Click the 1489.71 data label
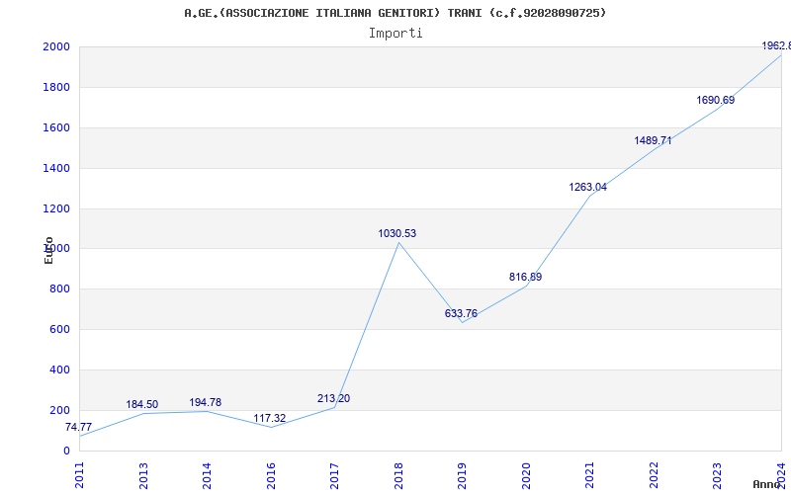 click(653, 141)
